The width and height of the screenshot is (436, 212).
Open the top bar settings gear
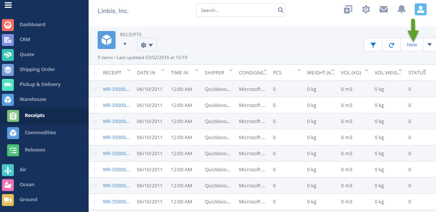(x=366, y=9)
